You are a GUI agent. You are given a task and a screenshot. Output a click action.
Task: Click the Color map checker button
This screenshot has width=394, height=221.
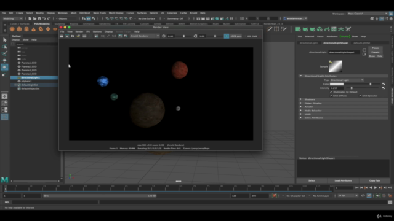tap(384, 84)
